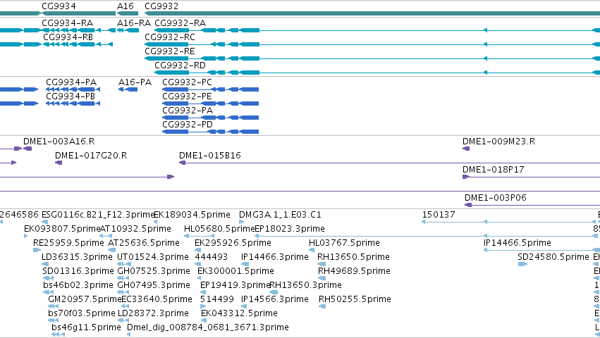Click the LD28372.3prime EST label
Screen dimensions: 600x338
(153, 313)
